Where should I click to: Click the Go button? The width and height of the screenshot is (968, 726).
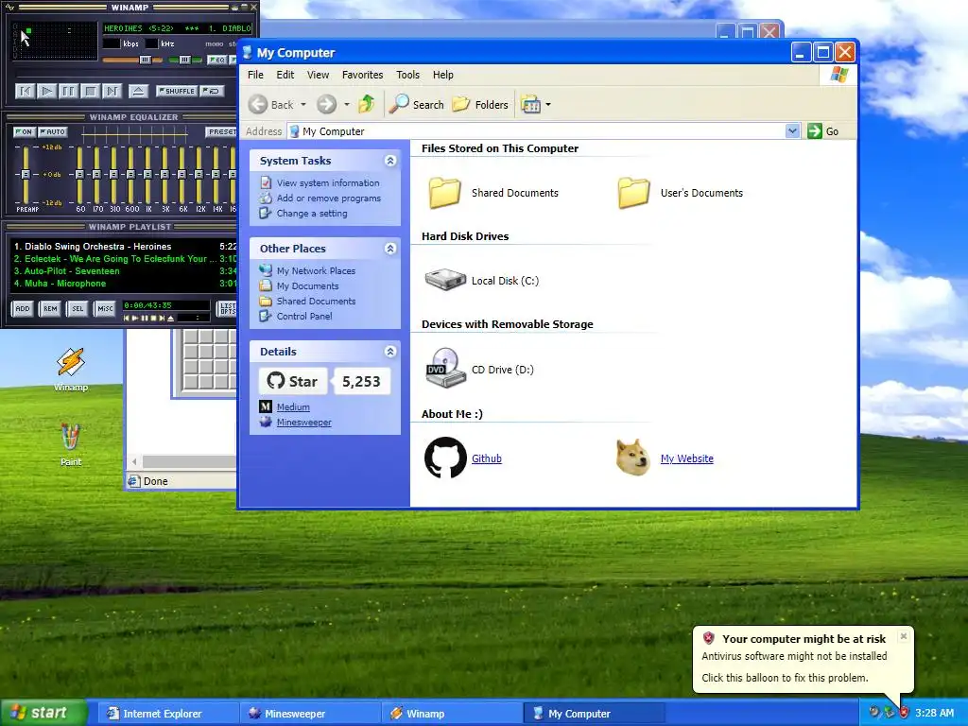point(823,130)
